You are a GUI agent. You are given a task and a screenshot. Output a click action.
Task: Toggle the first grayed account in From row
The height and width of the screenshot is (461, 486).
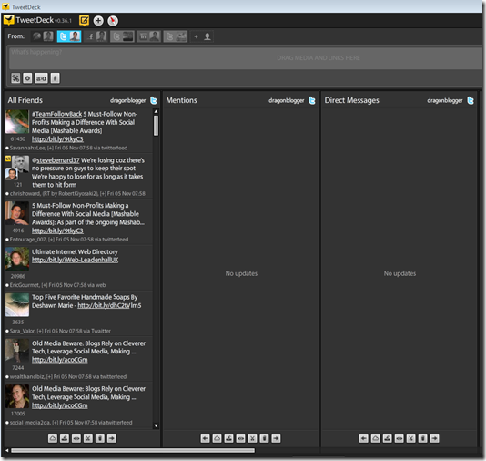43,36
